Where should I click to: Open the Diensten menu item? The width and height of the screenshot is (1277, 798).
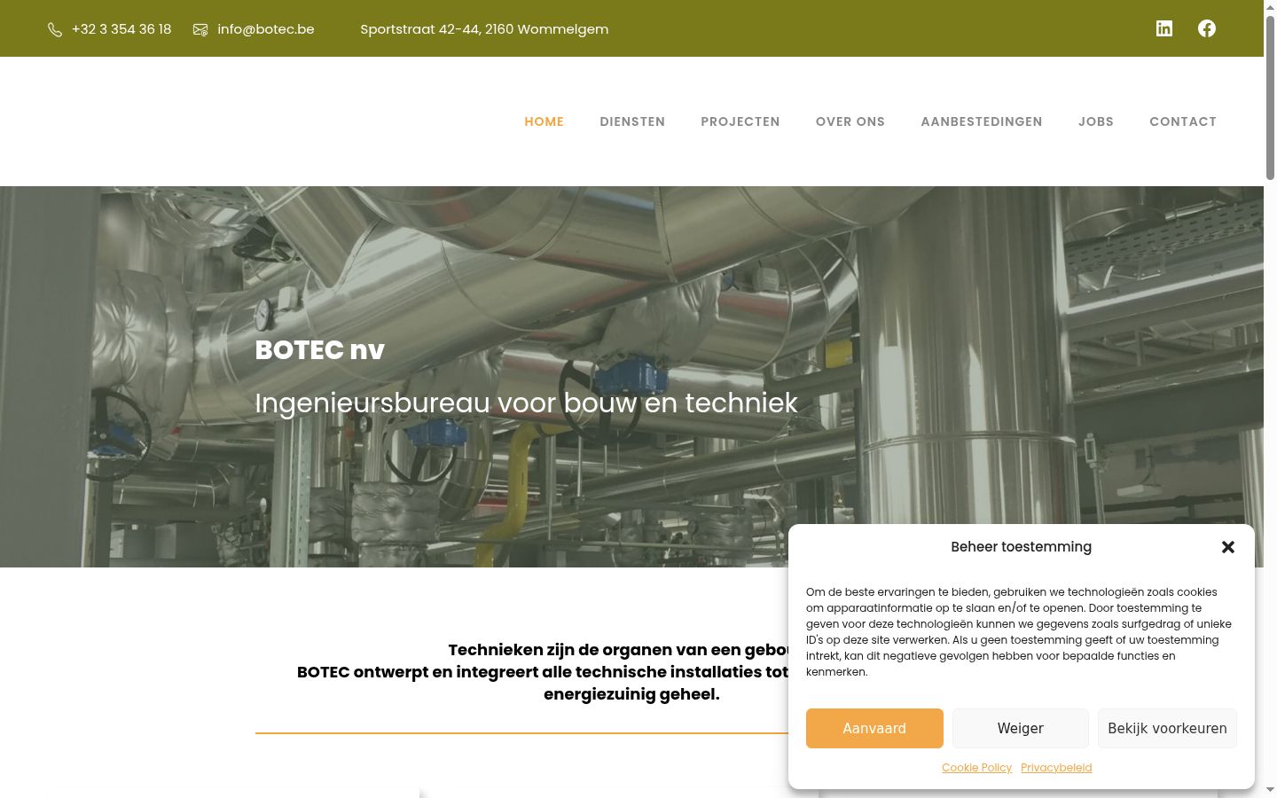tap(632, 121)
